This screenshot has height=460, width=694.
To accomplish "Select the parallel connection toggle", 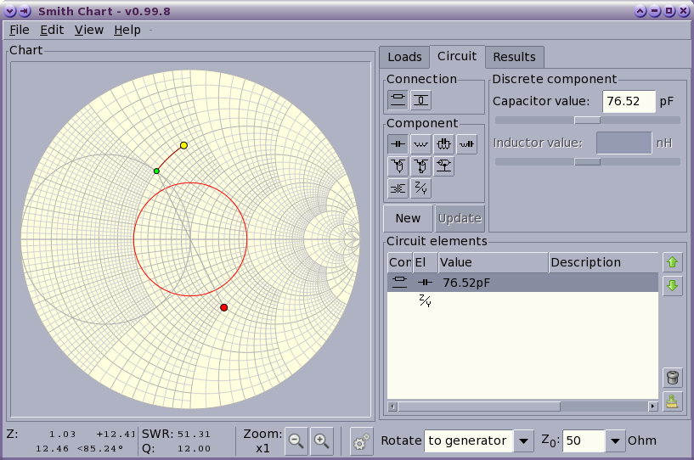I will click(x=421, y=99).
